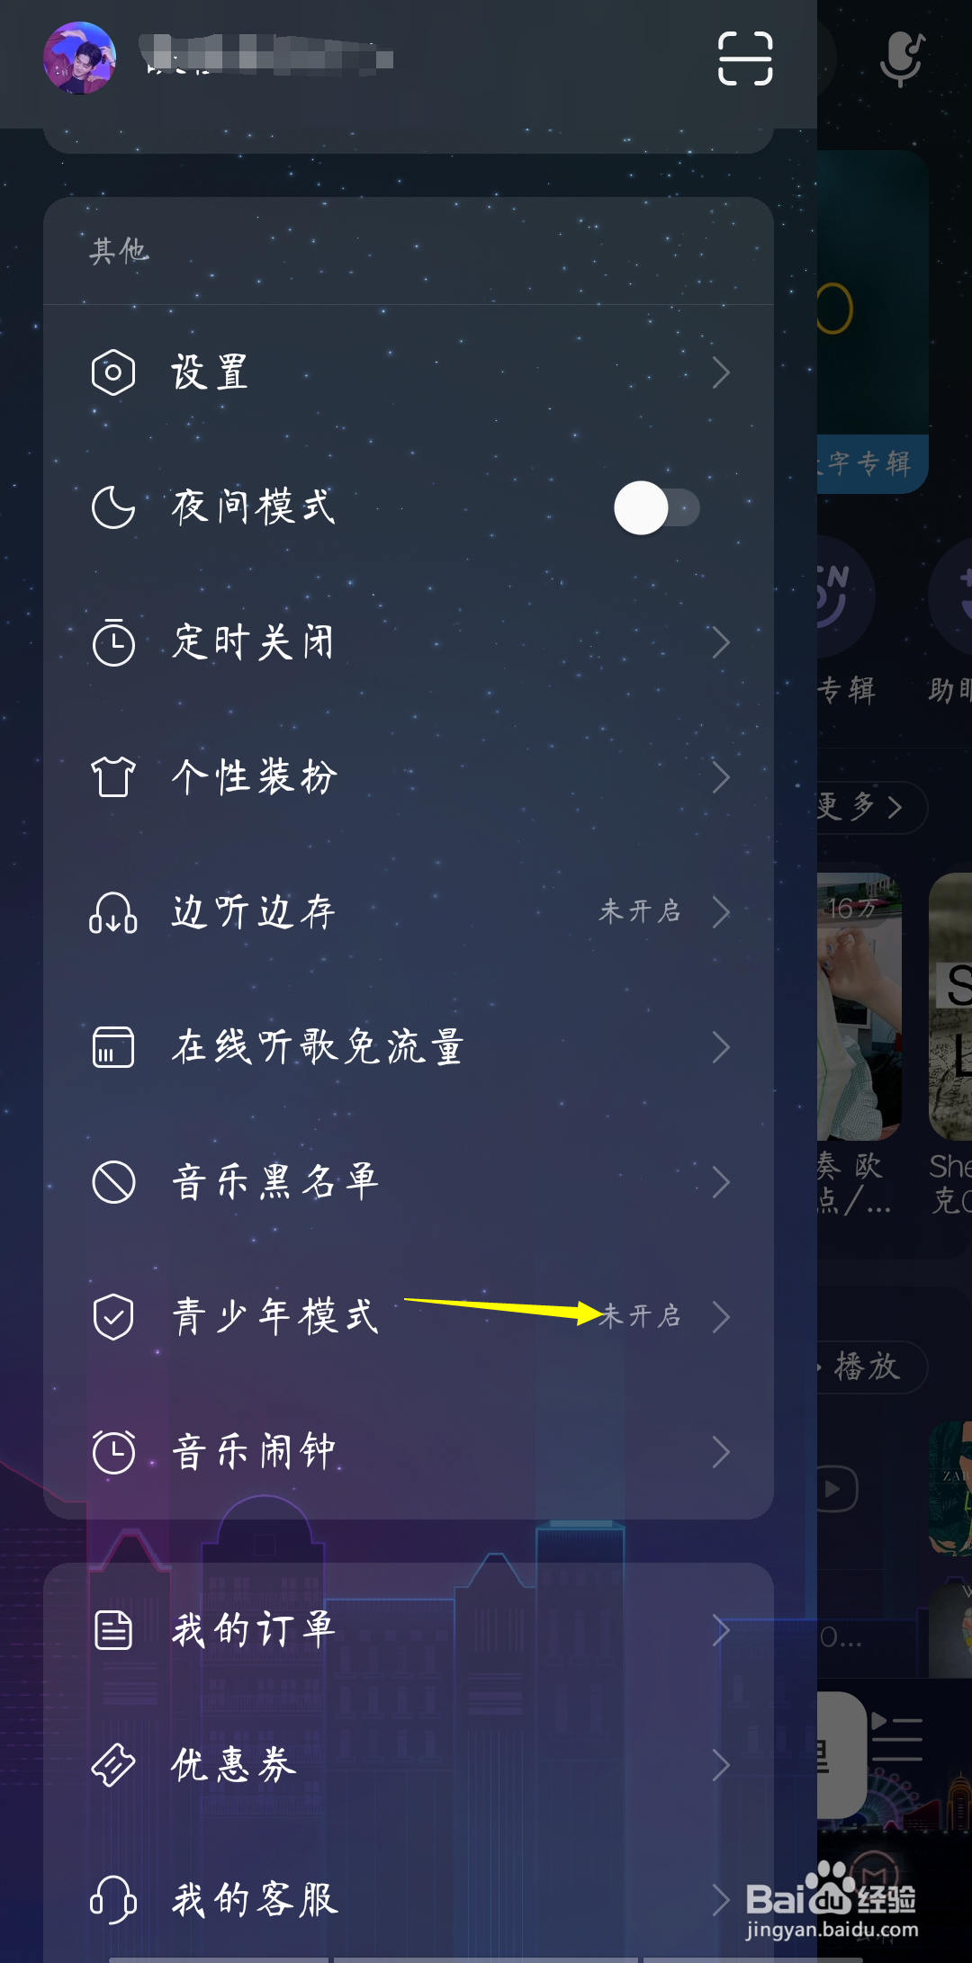
Task: Expand the 音乐闹钟 chevron arrow
Action: (x=721, y=1452)
